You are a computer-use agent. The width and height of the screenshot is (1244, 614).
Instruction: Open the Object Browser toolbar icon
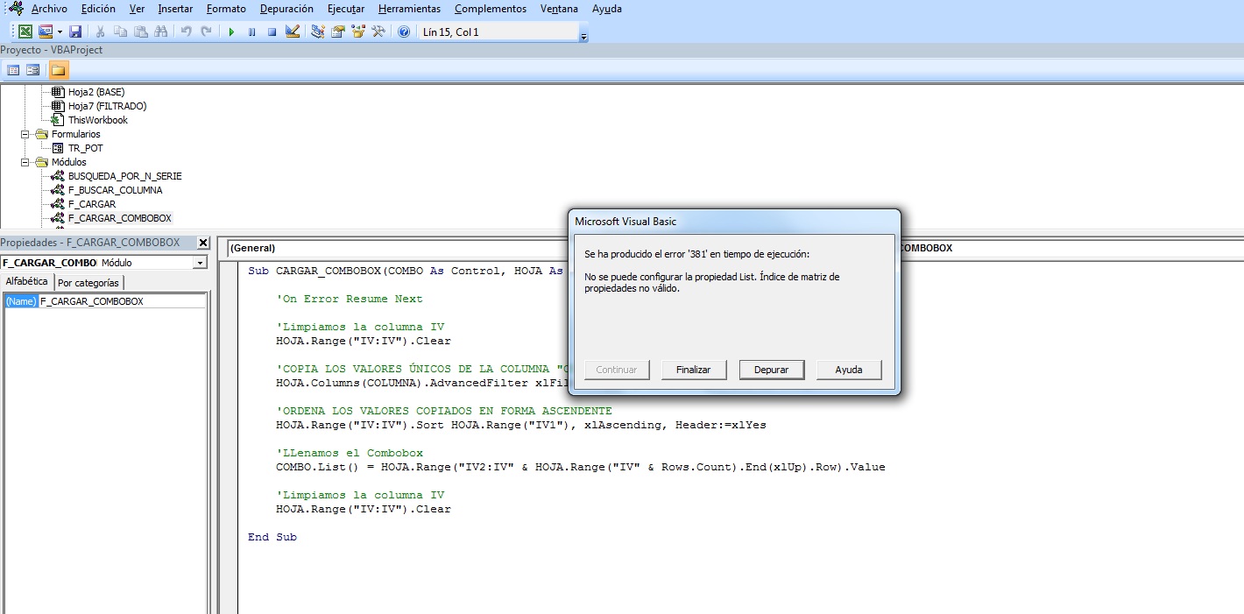click(358, 32)
